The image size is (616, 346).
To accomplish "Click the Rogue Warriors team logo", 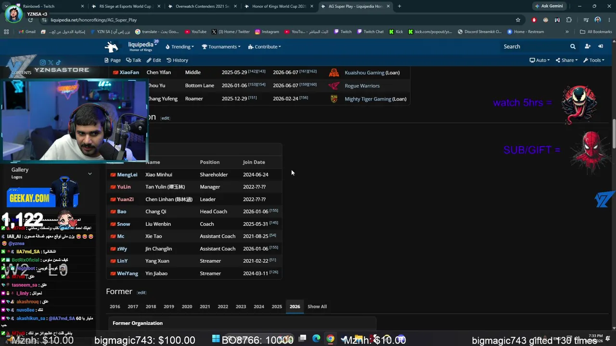I will point(334,86).
